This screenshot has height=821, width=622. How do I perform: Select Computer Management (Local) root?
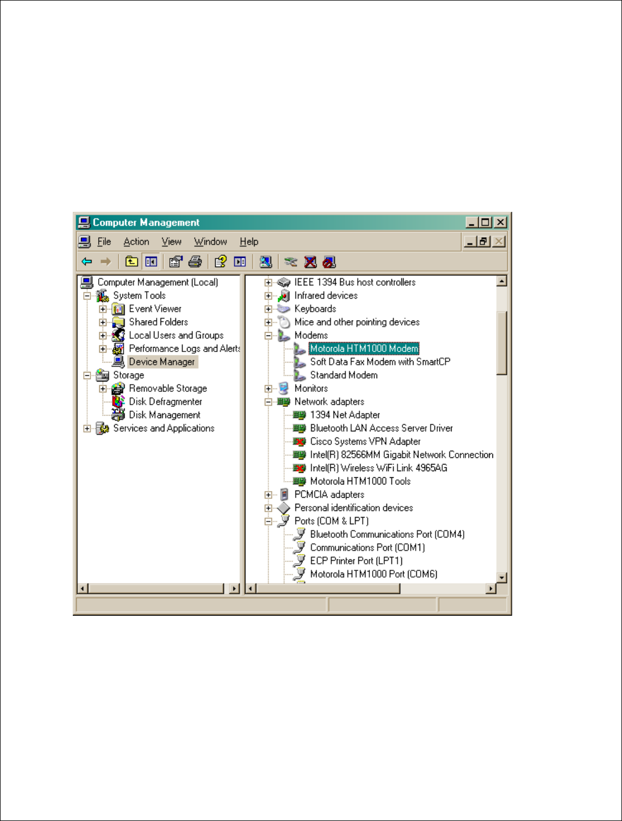click(158, 282)
